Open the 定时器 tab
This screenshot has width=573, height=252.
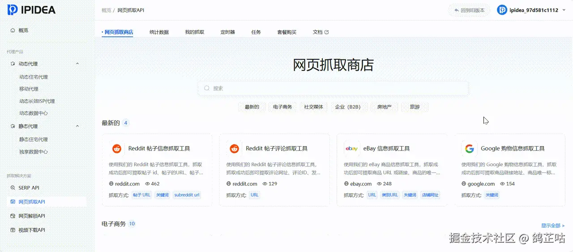pos(227,32)
